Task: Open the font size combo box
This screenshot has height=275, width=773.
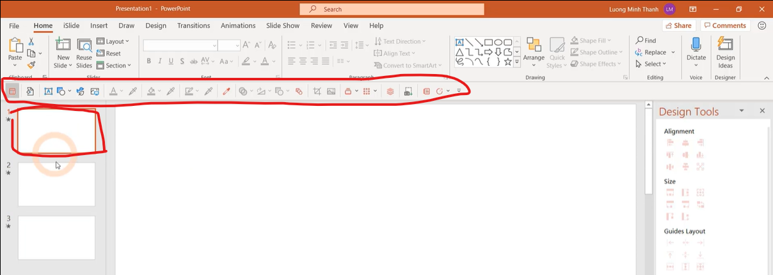Action: (229, 45)
